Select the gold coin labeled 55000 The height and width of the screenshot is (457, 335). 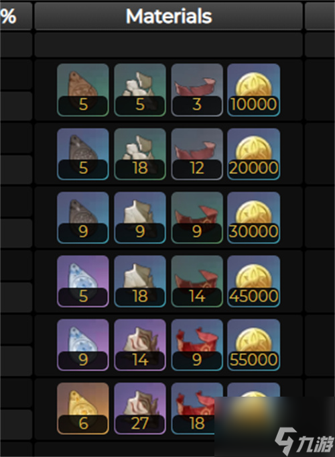pyautogui.click(x=254, y=345)
